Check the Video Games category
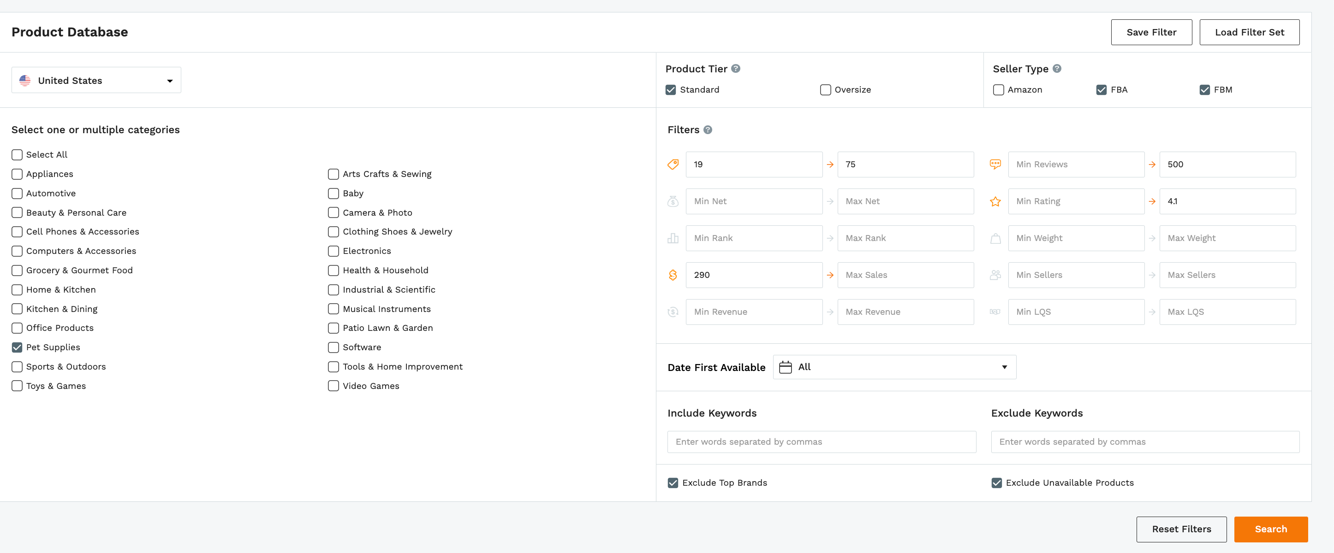This screenshot has height=553, width=1334. pyautogui.click(x=333, y=386)
